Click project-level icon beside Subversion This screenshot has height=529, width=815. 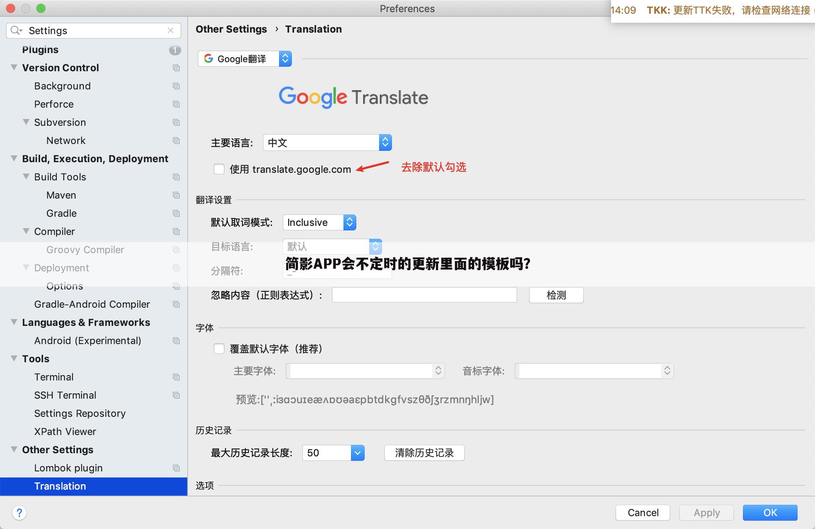(176, 122)
